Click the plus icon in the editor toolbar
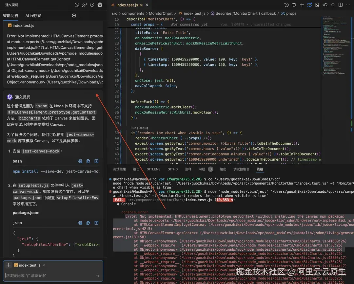Viewport: 354px width, 284px height. 302,5
